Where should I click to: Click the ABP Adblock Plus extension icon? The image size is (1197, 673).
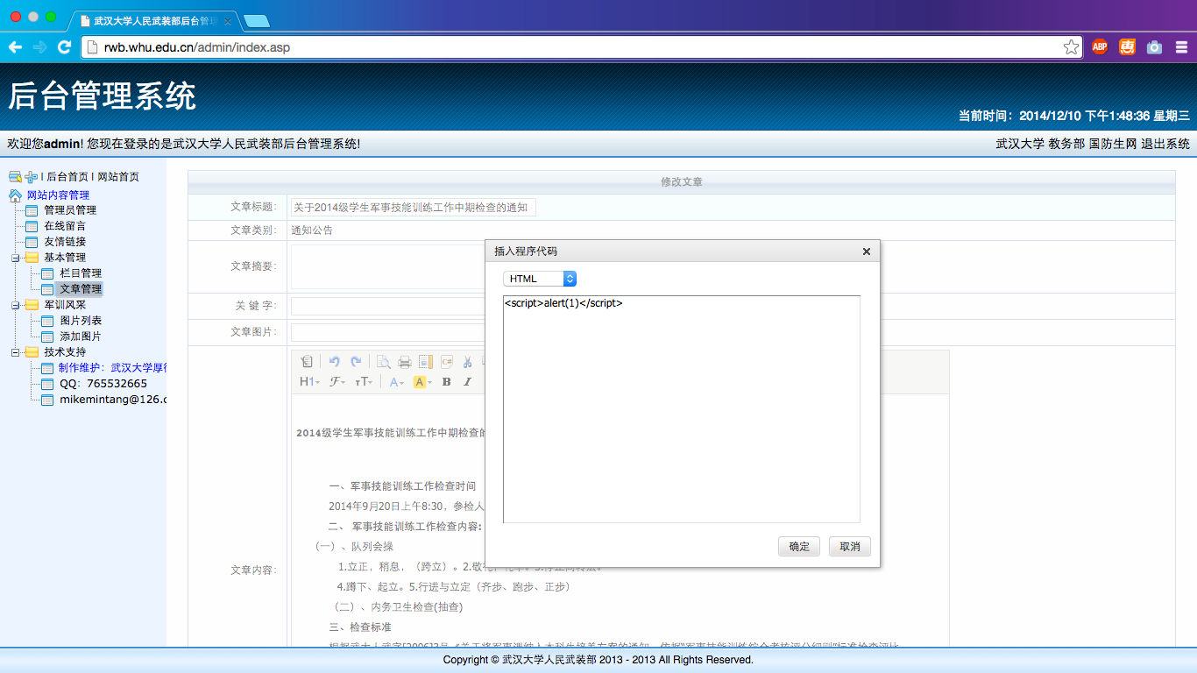1100,47
